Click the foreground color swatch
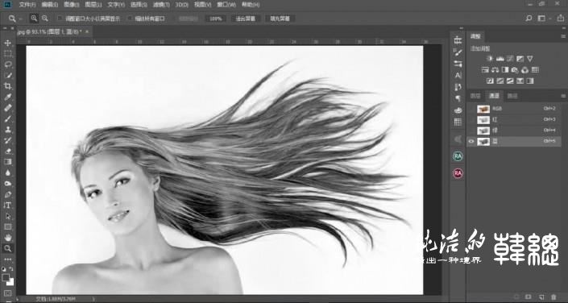The height and width of the screenshot is (303, 568). (6, 278)
